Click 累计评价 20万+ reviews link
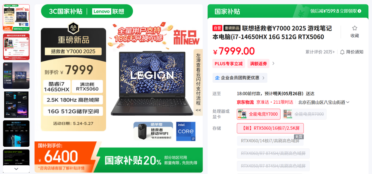 (320, 52)
